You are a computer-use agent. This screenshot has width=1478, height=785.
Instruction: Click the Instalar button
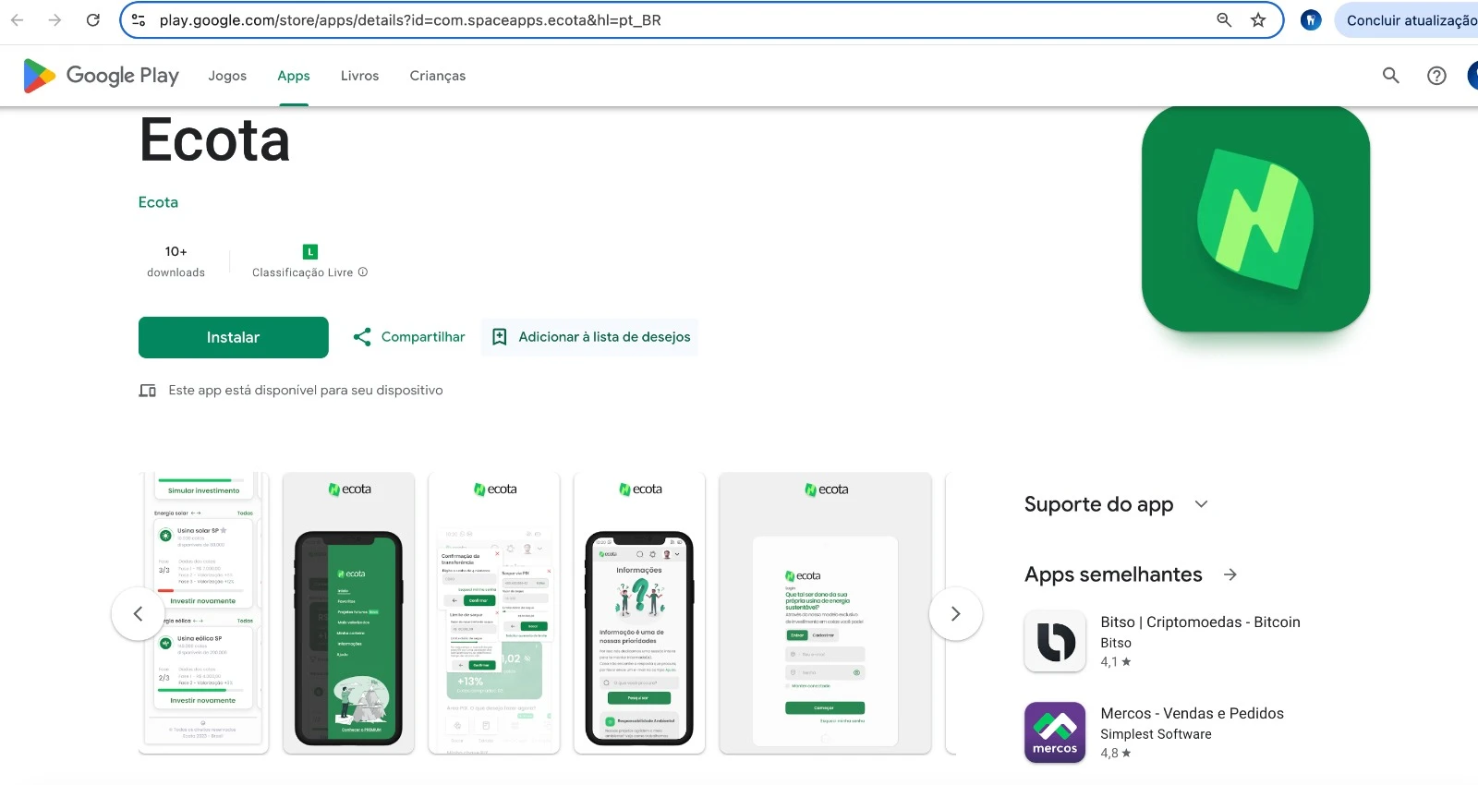(x=234, y=337)
